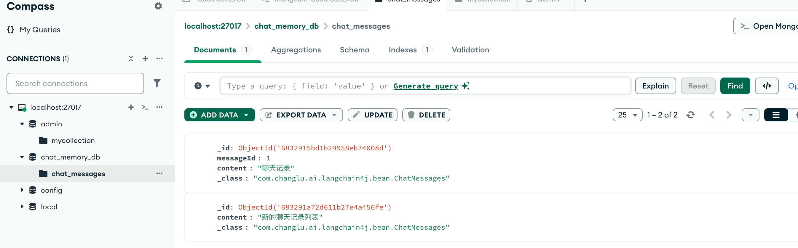Collapse the chat_memory_db database node
The width and height of the screenshot is (798, 248).
22,157
